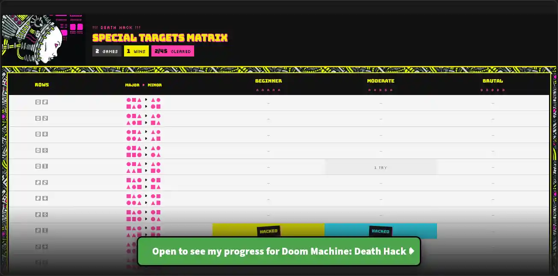Screen dimensions: 558x276
Task: Click the BRUTAL dash cell in dice 1-3 row
Action: [493, 119]
